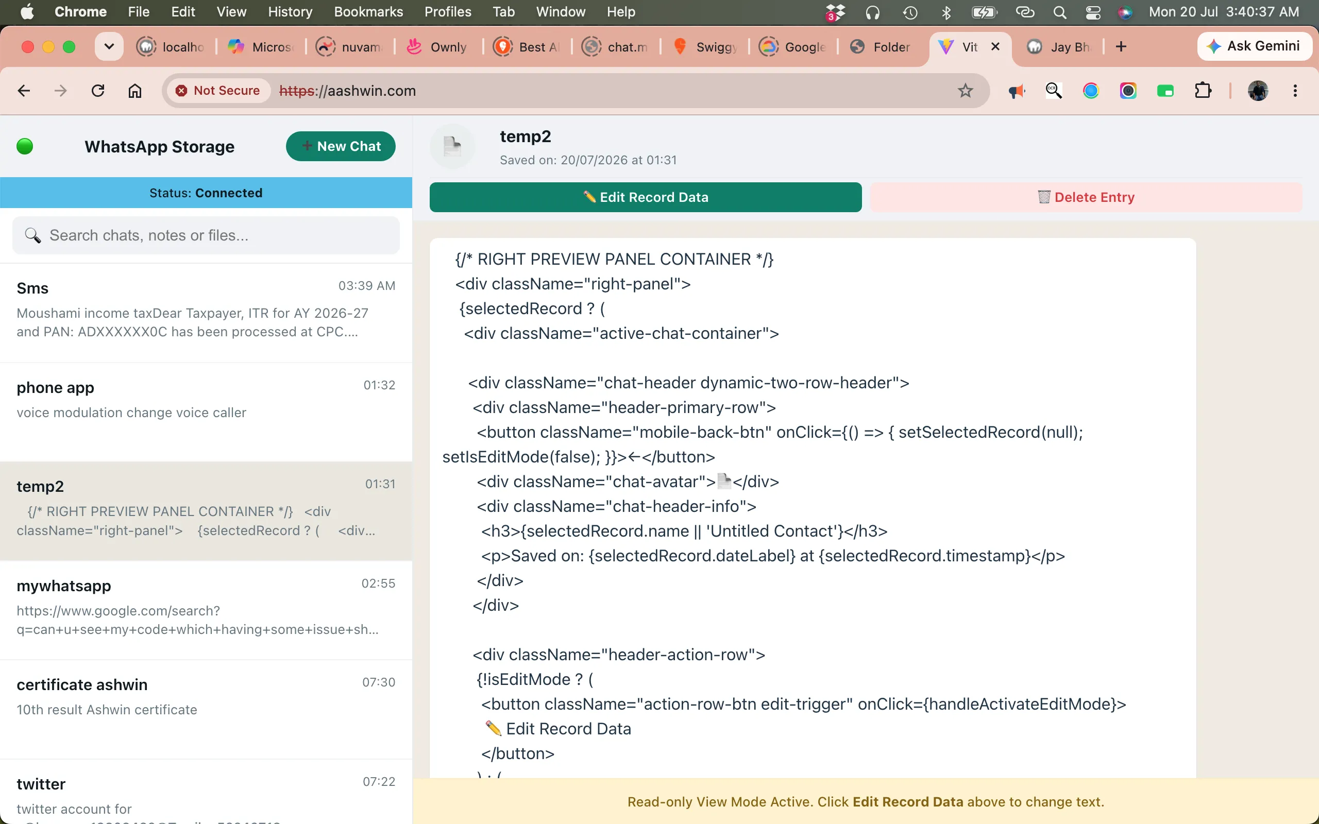Click the Not Secure site info chip
This screenshot has width=1319, height=824.
coord(218,91)
